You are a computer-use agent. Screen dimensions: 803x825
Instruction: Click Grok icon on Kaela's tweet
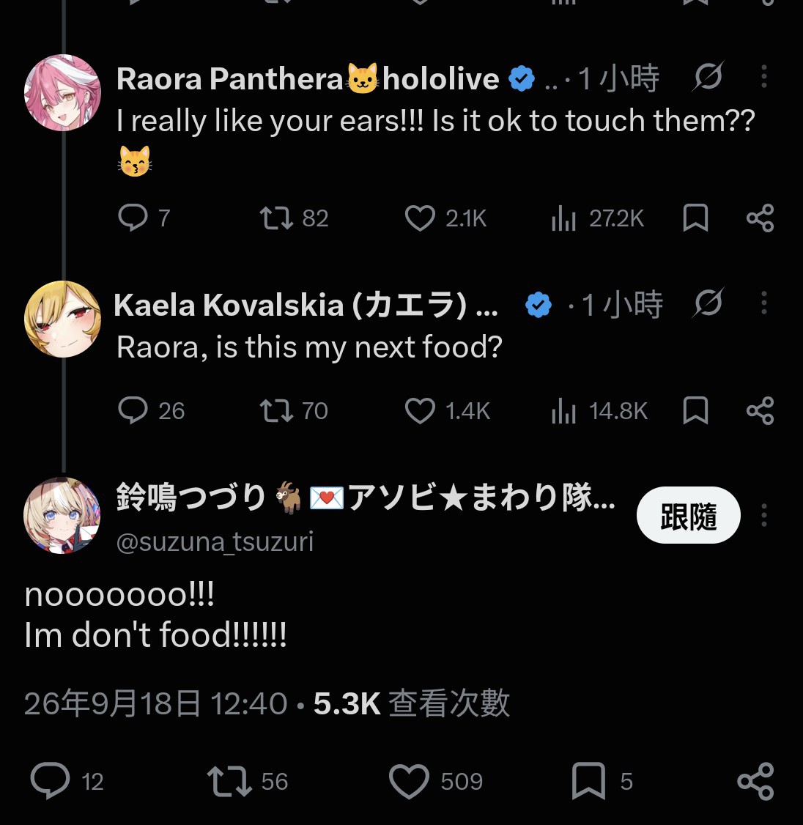point(708,303)
